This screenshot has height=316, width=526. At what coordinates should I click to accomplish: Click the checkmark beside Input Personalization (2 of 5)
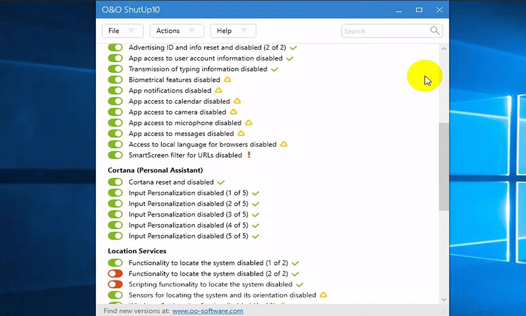tap(256, 204)
